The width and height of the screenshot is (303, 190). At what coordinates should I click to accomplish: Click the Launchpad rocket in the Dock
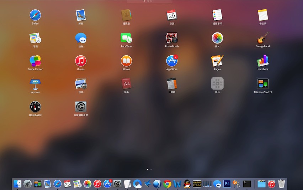coord(27,184)
